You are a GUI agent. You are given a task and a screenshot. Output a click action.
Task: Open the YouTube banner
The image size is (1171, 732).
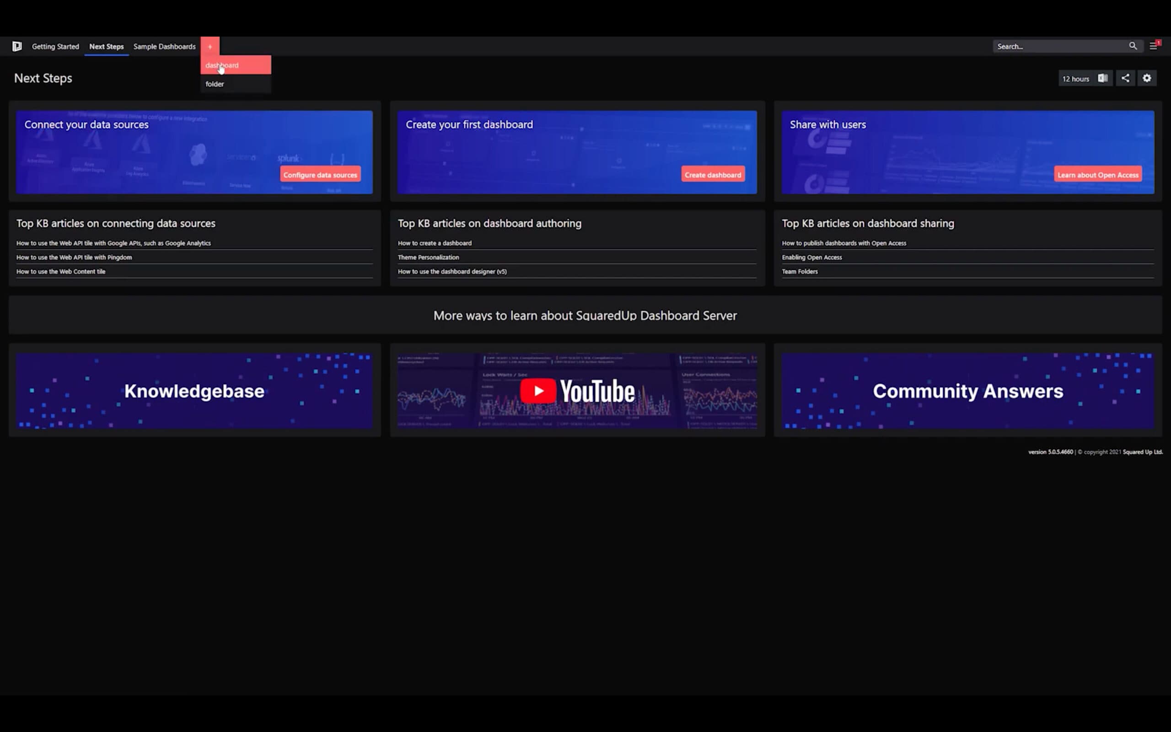click(x=577, y=391)
